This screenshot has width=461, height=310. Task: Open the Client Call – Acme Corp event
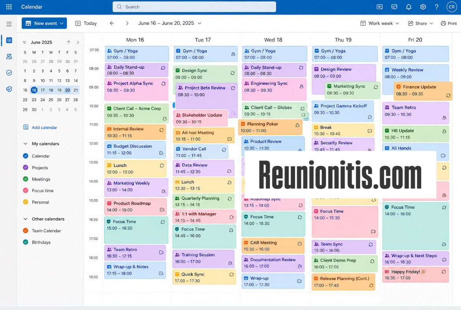(136, 113)
